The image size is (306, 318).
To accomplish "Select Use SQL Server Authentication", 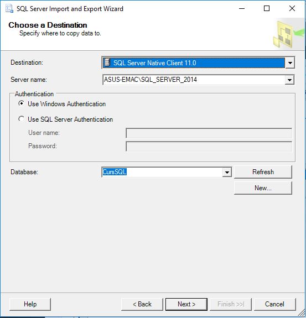I will (21, 119).
